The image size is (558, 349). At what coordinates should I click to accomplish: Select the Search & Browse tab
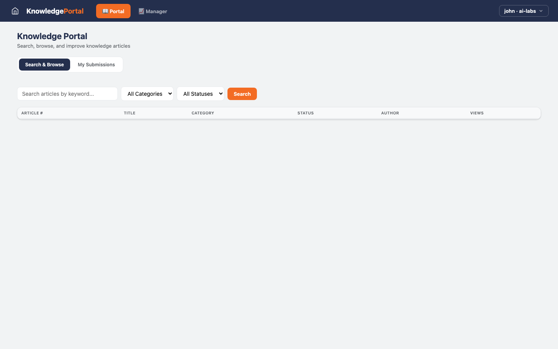coord(44,64)
